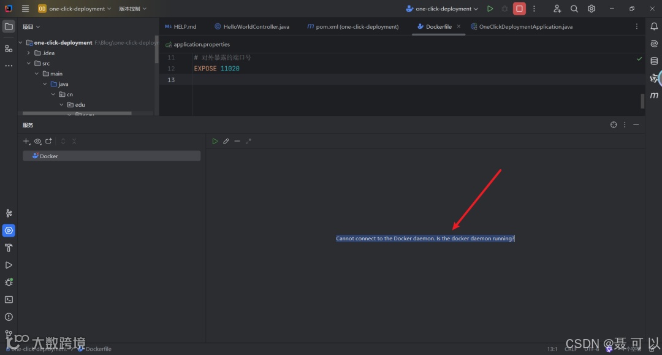Switch to pom.xml tab
662x355 pixels.
(353, 26)
